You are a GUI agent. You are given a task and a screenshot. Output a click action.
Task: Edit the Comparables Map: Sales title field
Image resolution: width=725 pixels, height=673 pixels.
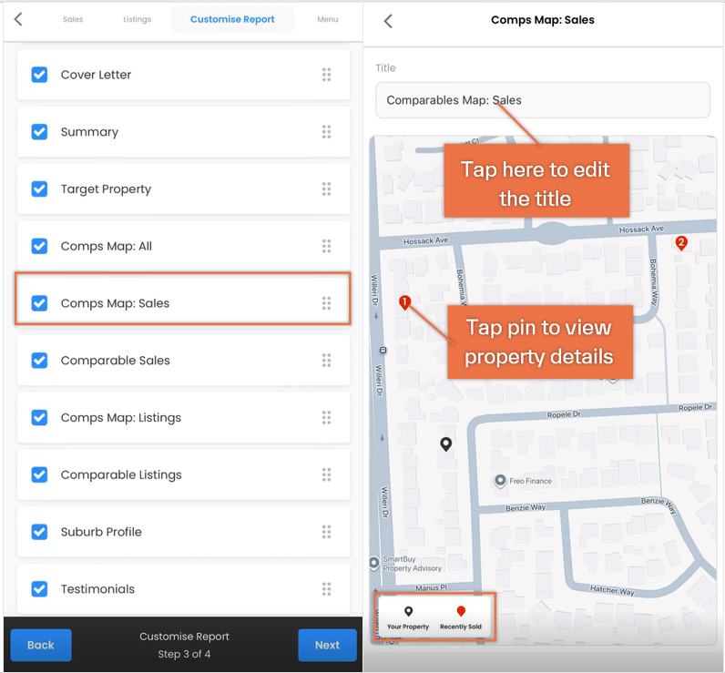[x=543, y=100]
